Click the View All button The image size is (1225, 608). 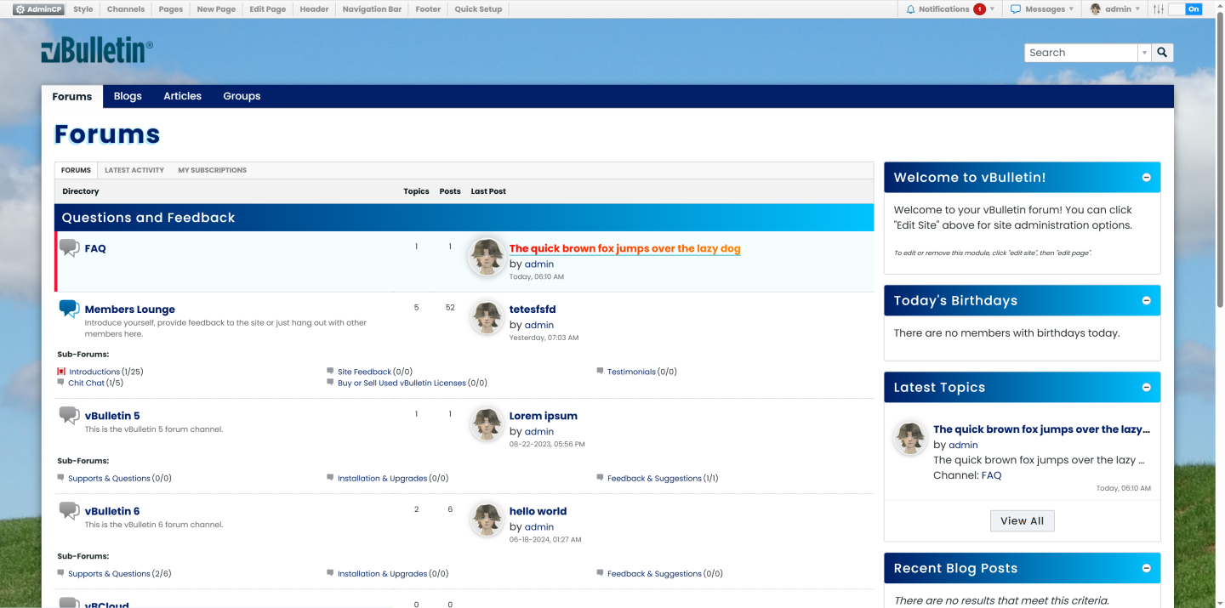click(x=1023, y=521)
